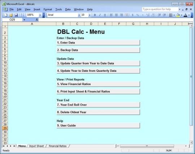Apply Comma style format
The width and height of the screenshot is (195, 154).
point(143,15)
